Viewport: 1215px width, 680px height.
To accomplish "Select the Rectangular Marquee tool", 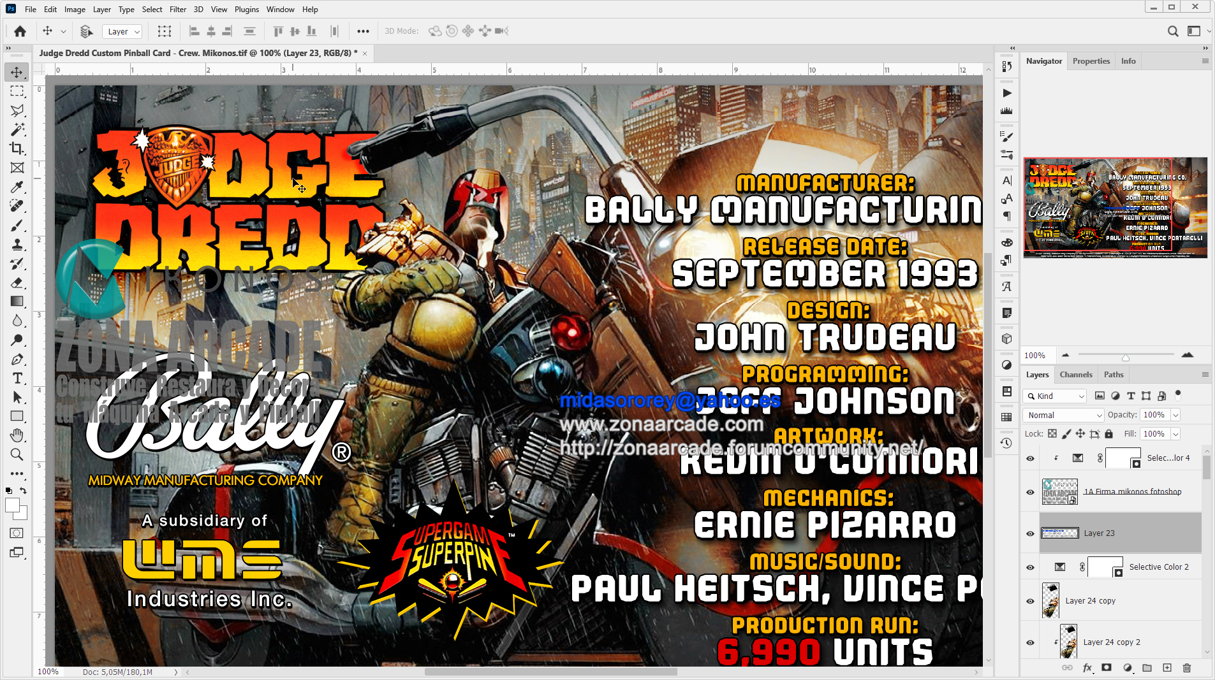I will [x=17, y=91].
